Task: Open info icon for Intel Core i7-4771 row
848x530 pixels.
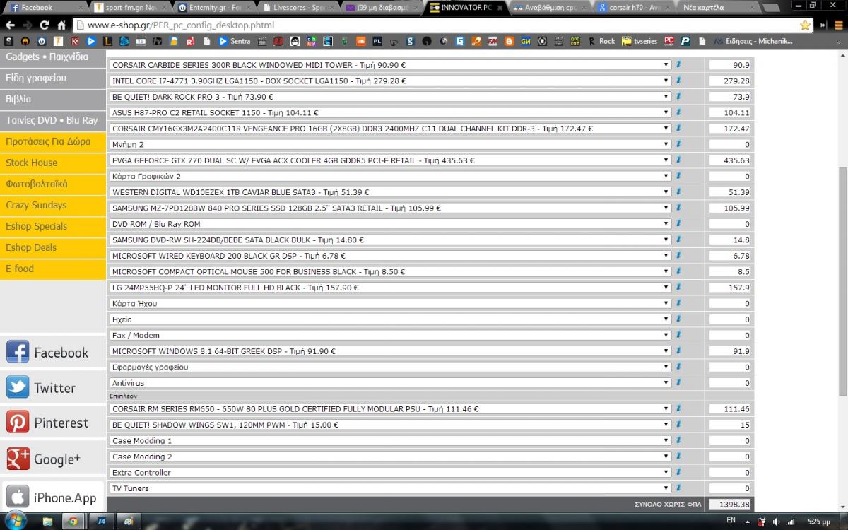Action: (678, 81)
